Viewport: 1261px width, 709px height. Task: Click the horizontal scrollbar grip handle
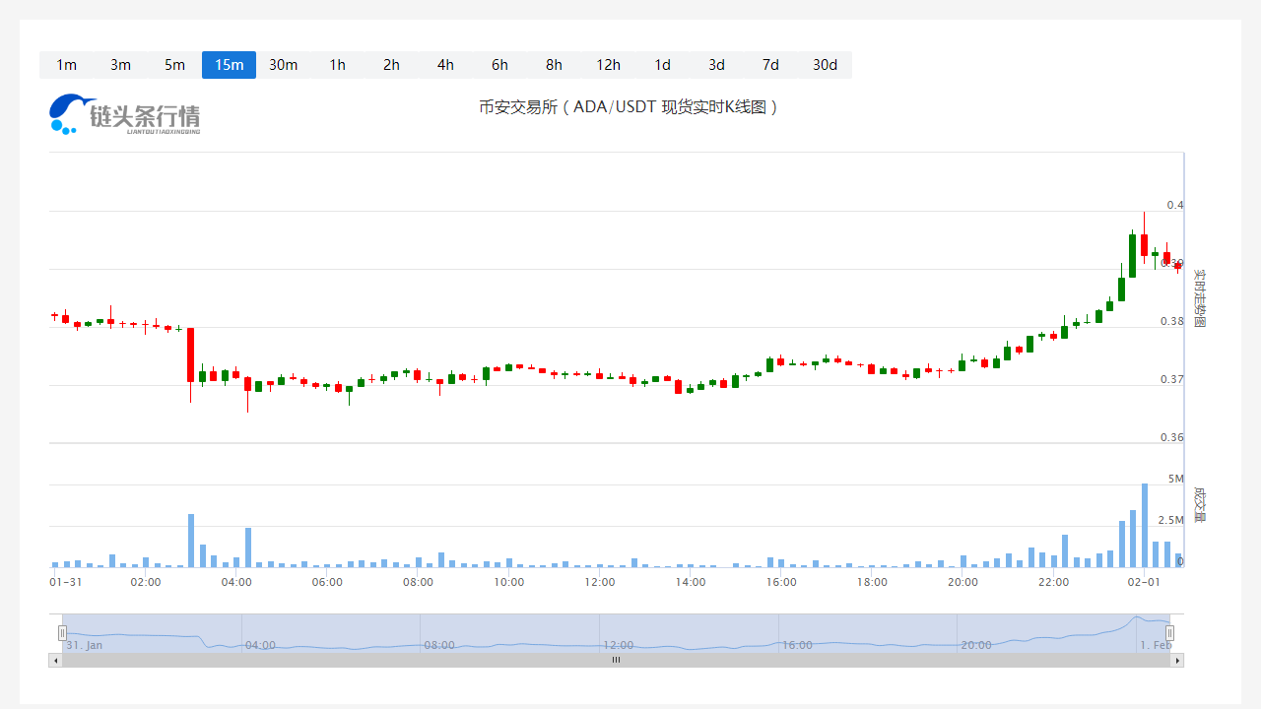(616, 661)
